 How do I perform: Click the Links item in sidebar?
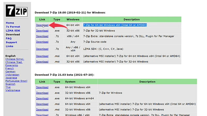(x=9, y=46)
